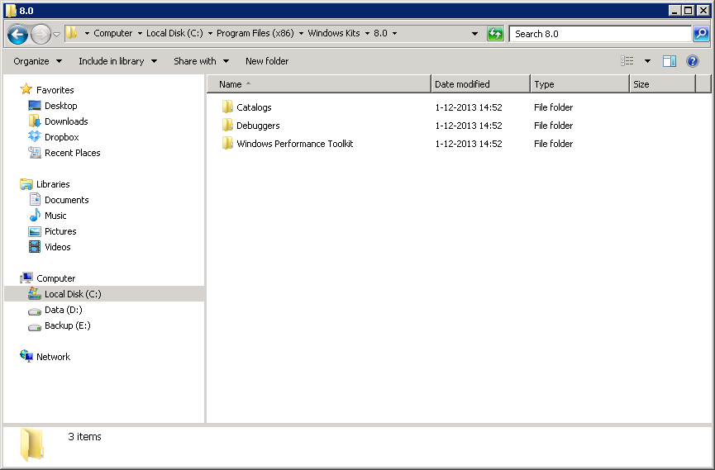The width and height of the screenshot is (715, 470).
Task: Click the Backup (E:) drive icon
Action: pyautogui.click(x=35, y=327)
